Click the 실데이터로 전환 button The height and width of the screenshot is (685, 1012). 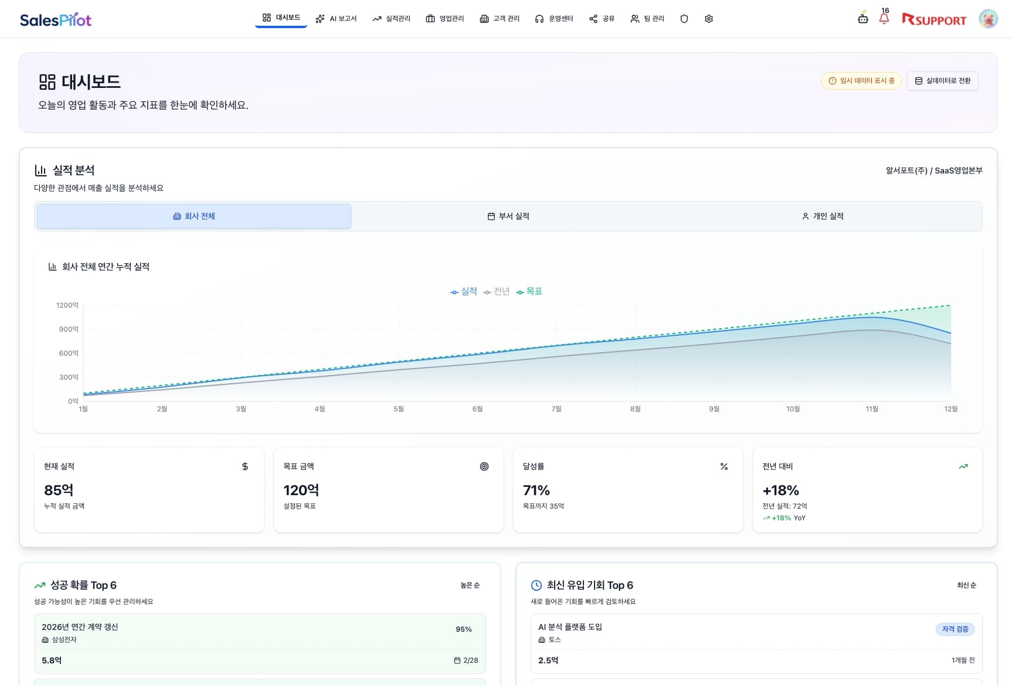coord(942,81)
